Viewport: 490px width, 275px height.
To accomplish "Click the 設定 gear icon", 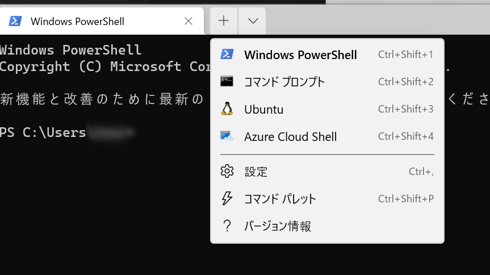I will click(x=227, y=171).
